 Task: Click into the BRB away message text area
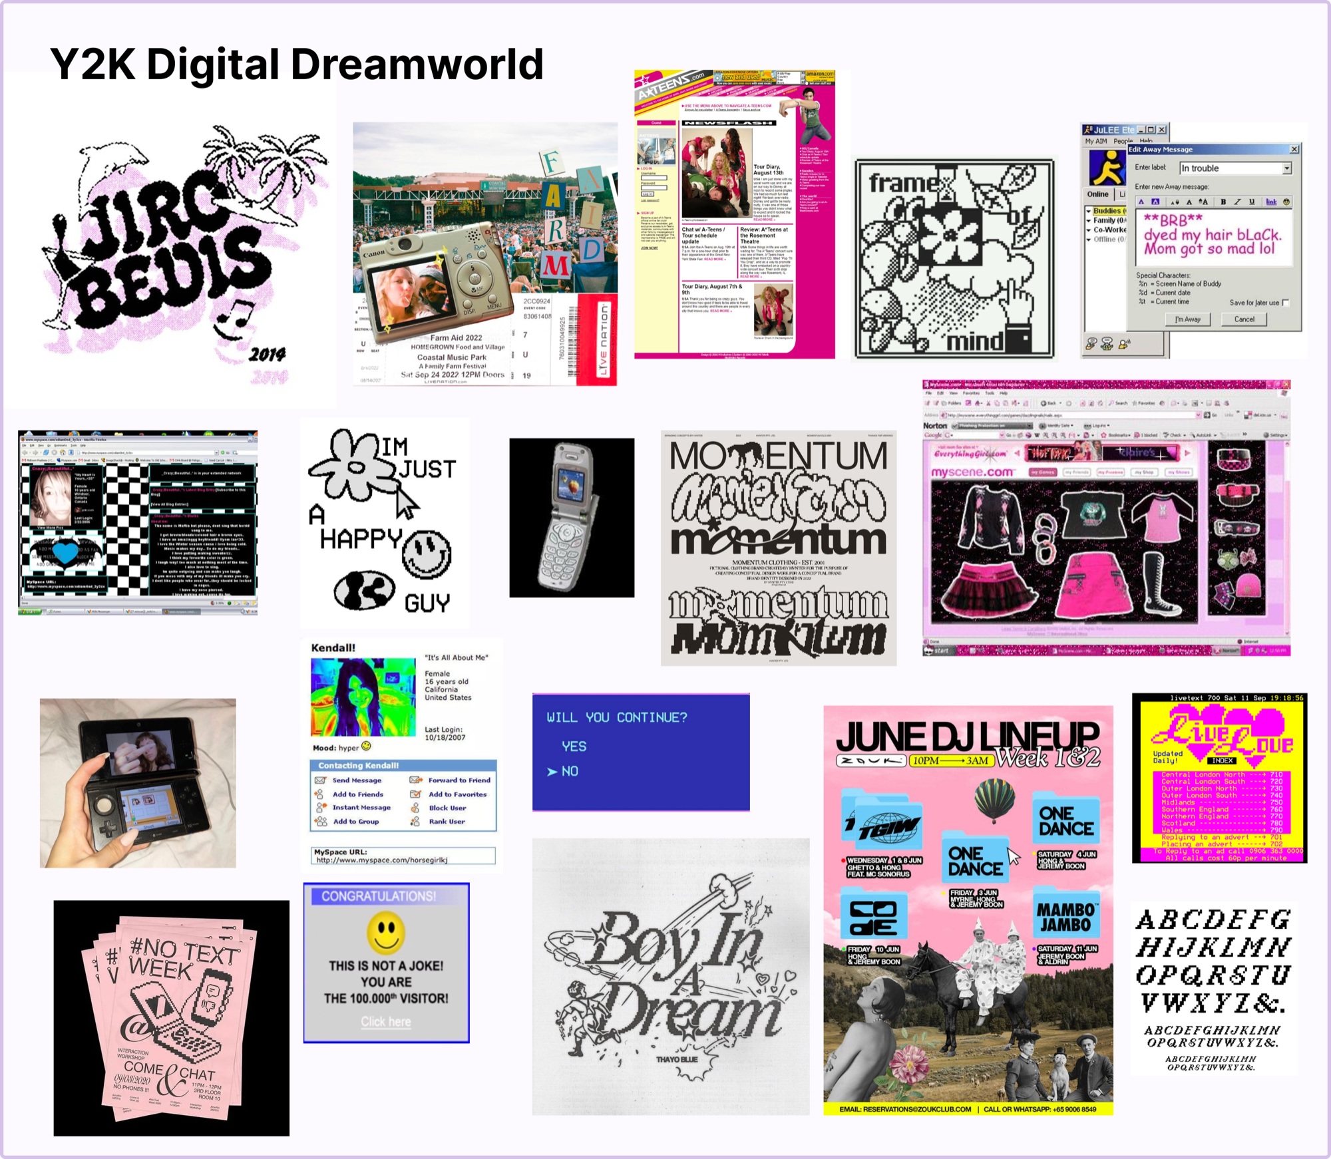(1214, 238)
